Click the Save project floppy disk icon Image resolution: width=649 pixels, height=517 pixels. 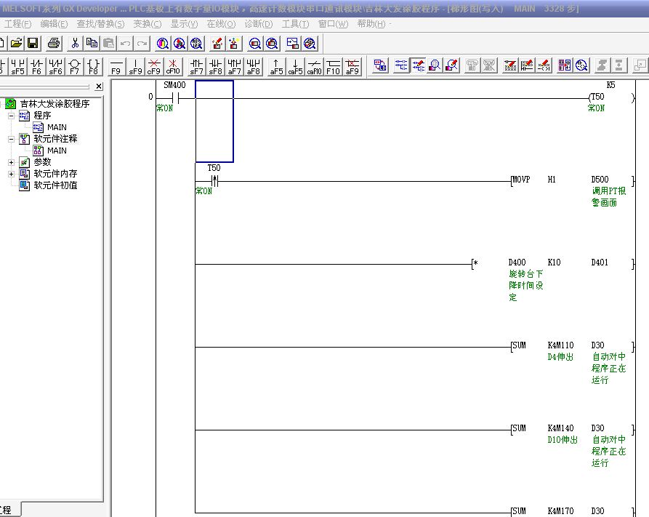coord(33,44)
